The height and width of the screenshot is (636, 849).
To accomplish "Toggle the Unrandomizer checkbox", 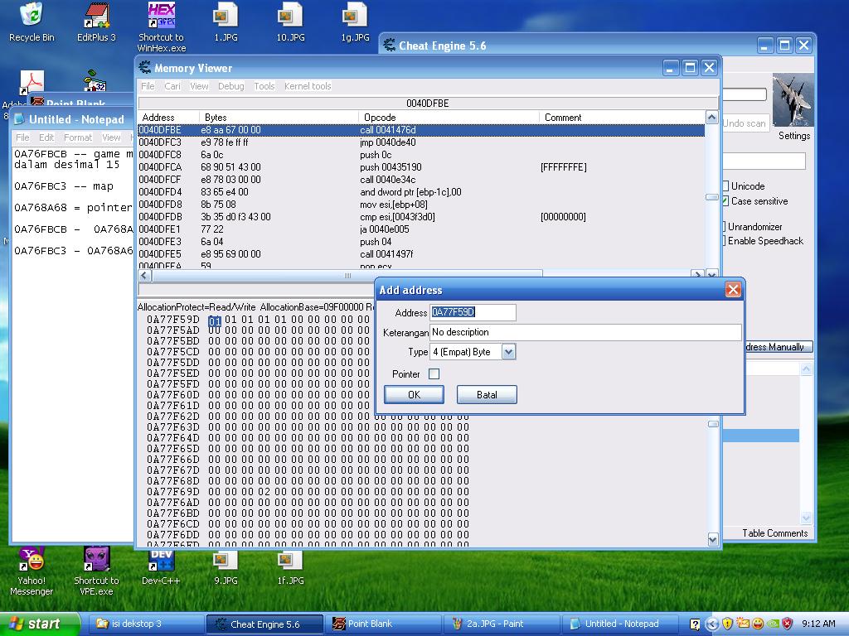I will coord(725,226).
